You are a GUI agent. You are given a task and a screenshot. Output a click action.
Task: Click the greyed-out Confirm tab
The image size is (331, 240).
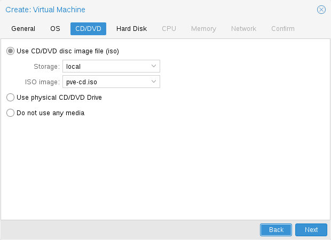point(282,29)
